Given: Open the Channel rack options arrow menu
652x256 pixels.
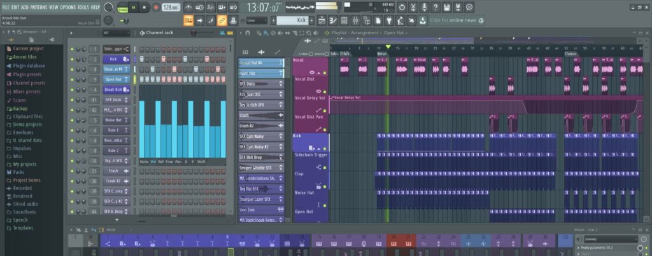Looking at the screenshot, I should 71,33.
